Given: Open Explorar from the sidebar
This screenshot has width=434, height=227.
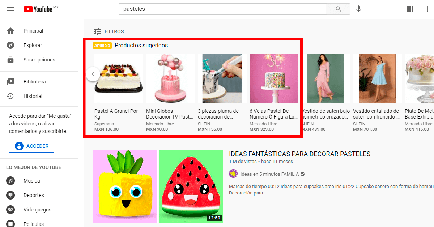Looking at the screenshot, I should click(33, 45).
